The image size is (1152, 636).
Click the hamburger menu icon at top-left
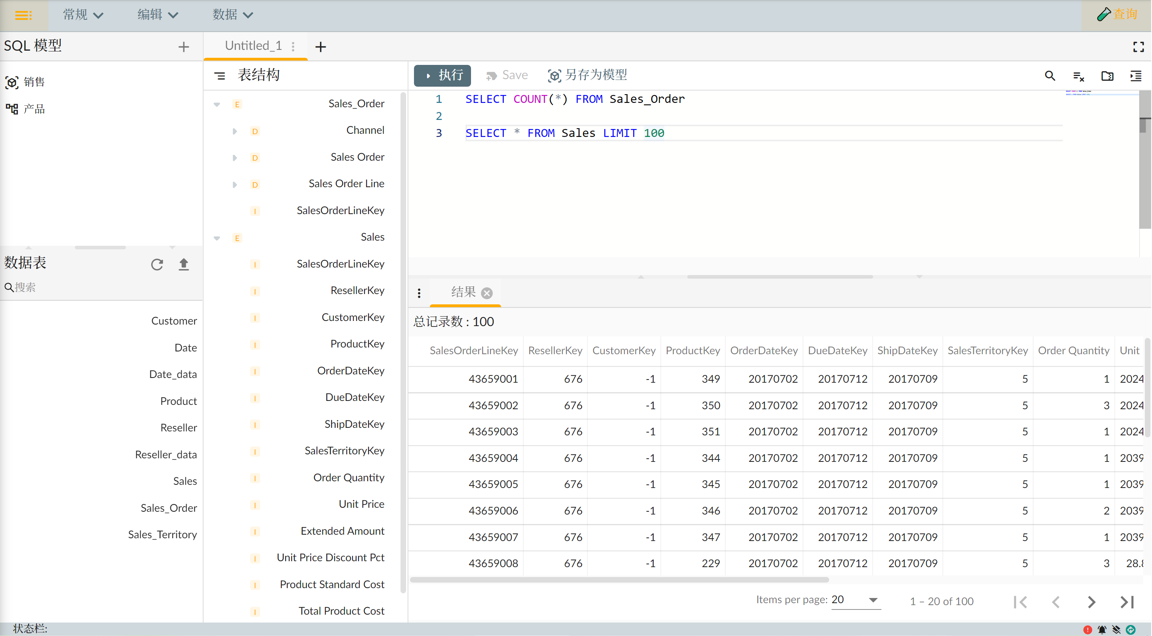[23, 15]
